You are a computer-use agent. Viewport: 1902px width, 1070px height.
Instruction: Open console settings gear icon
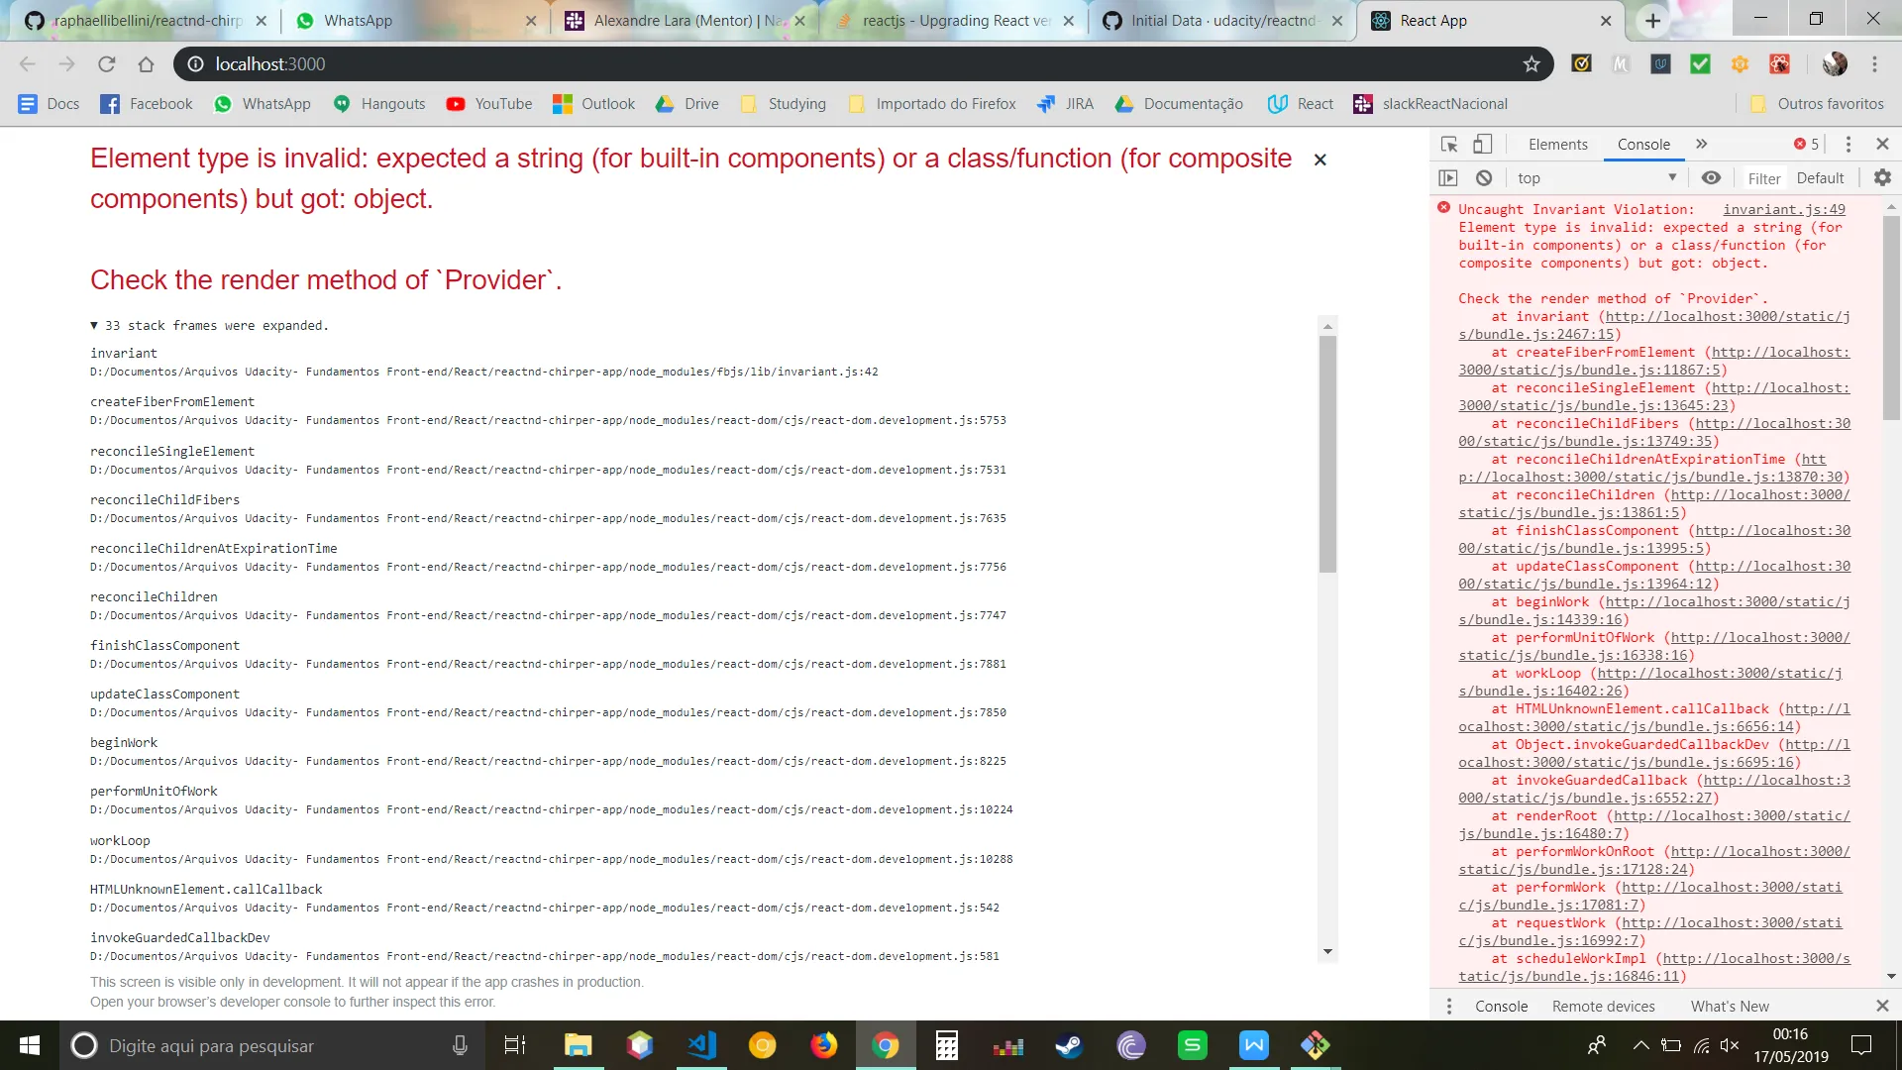(x=1882, y=178)
